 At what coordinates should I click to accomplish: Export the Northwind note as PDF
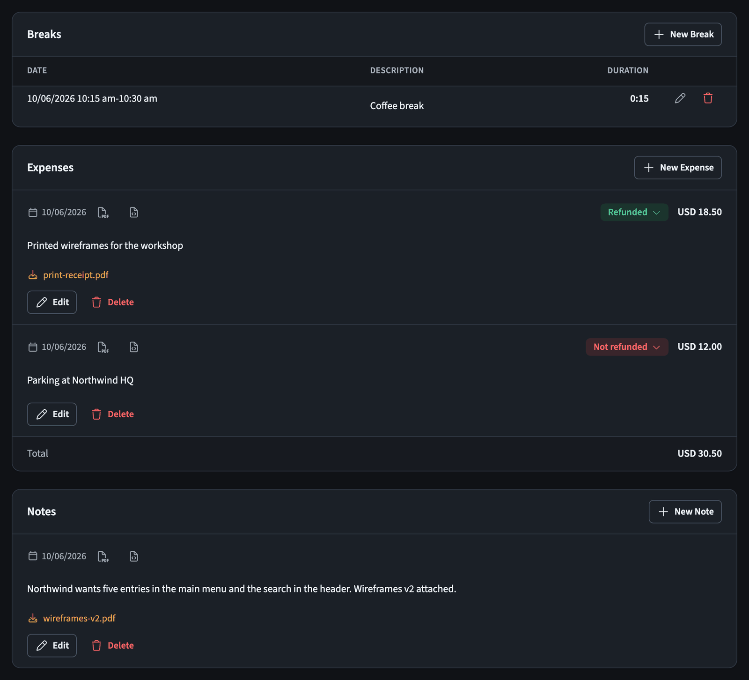point(103,556)
